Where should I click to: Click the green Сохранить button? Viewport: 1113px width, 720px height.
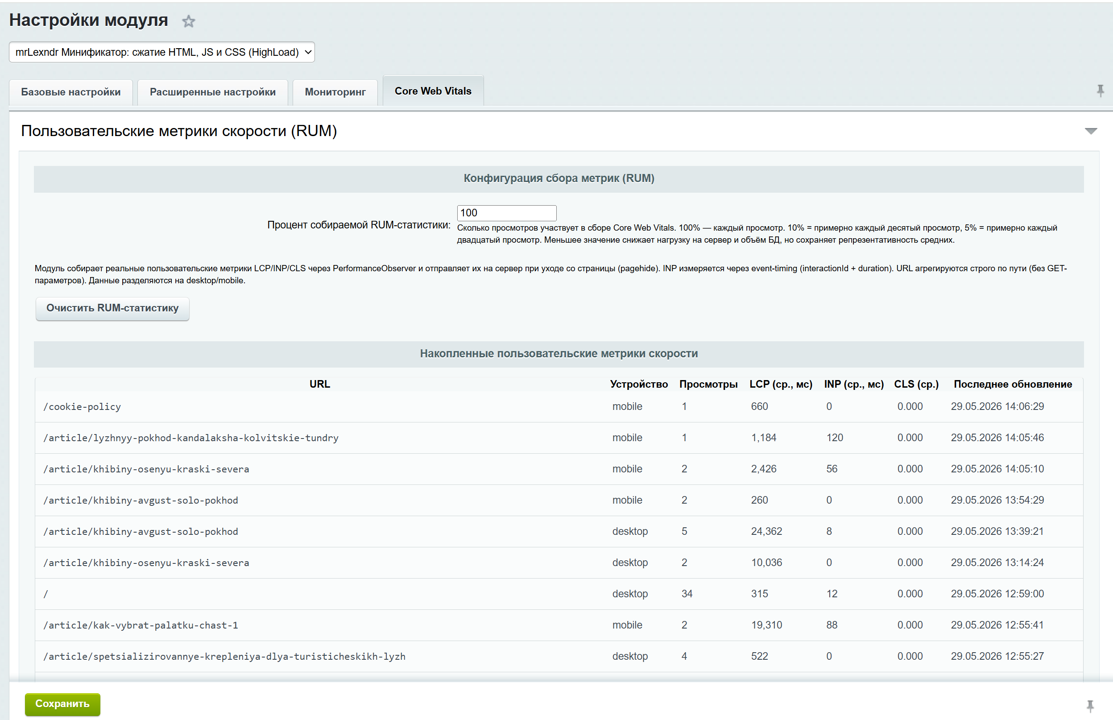click(62, 704)
